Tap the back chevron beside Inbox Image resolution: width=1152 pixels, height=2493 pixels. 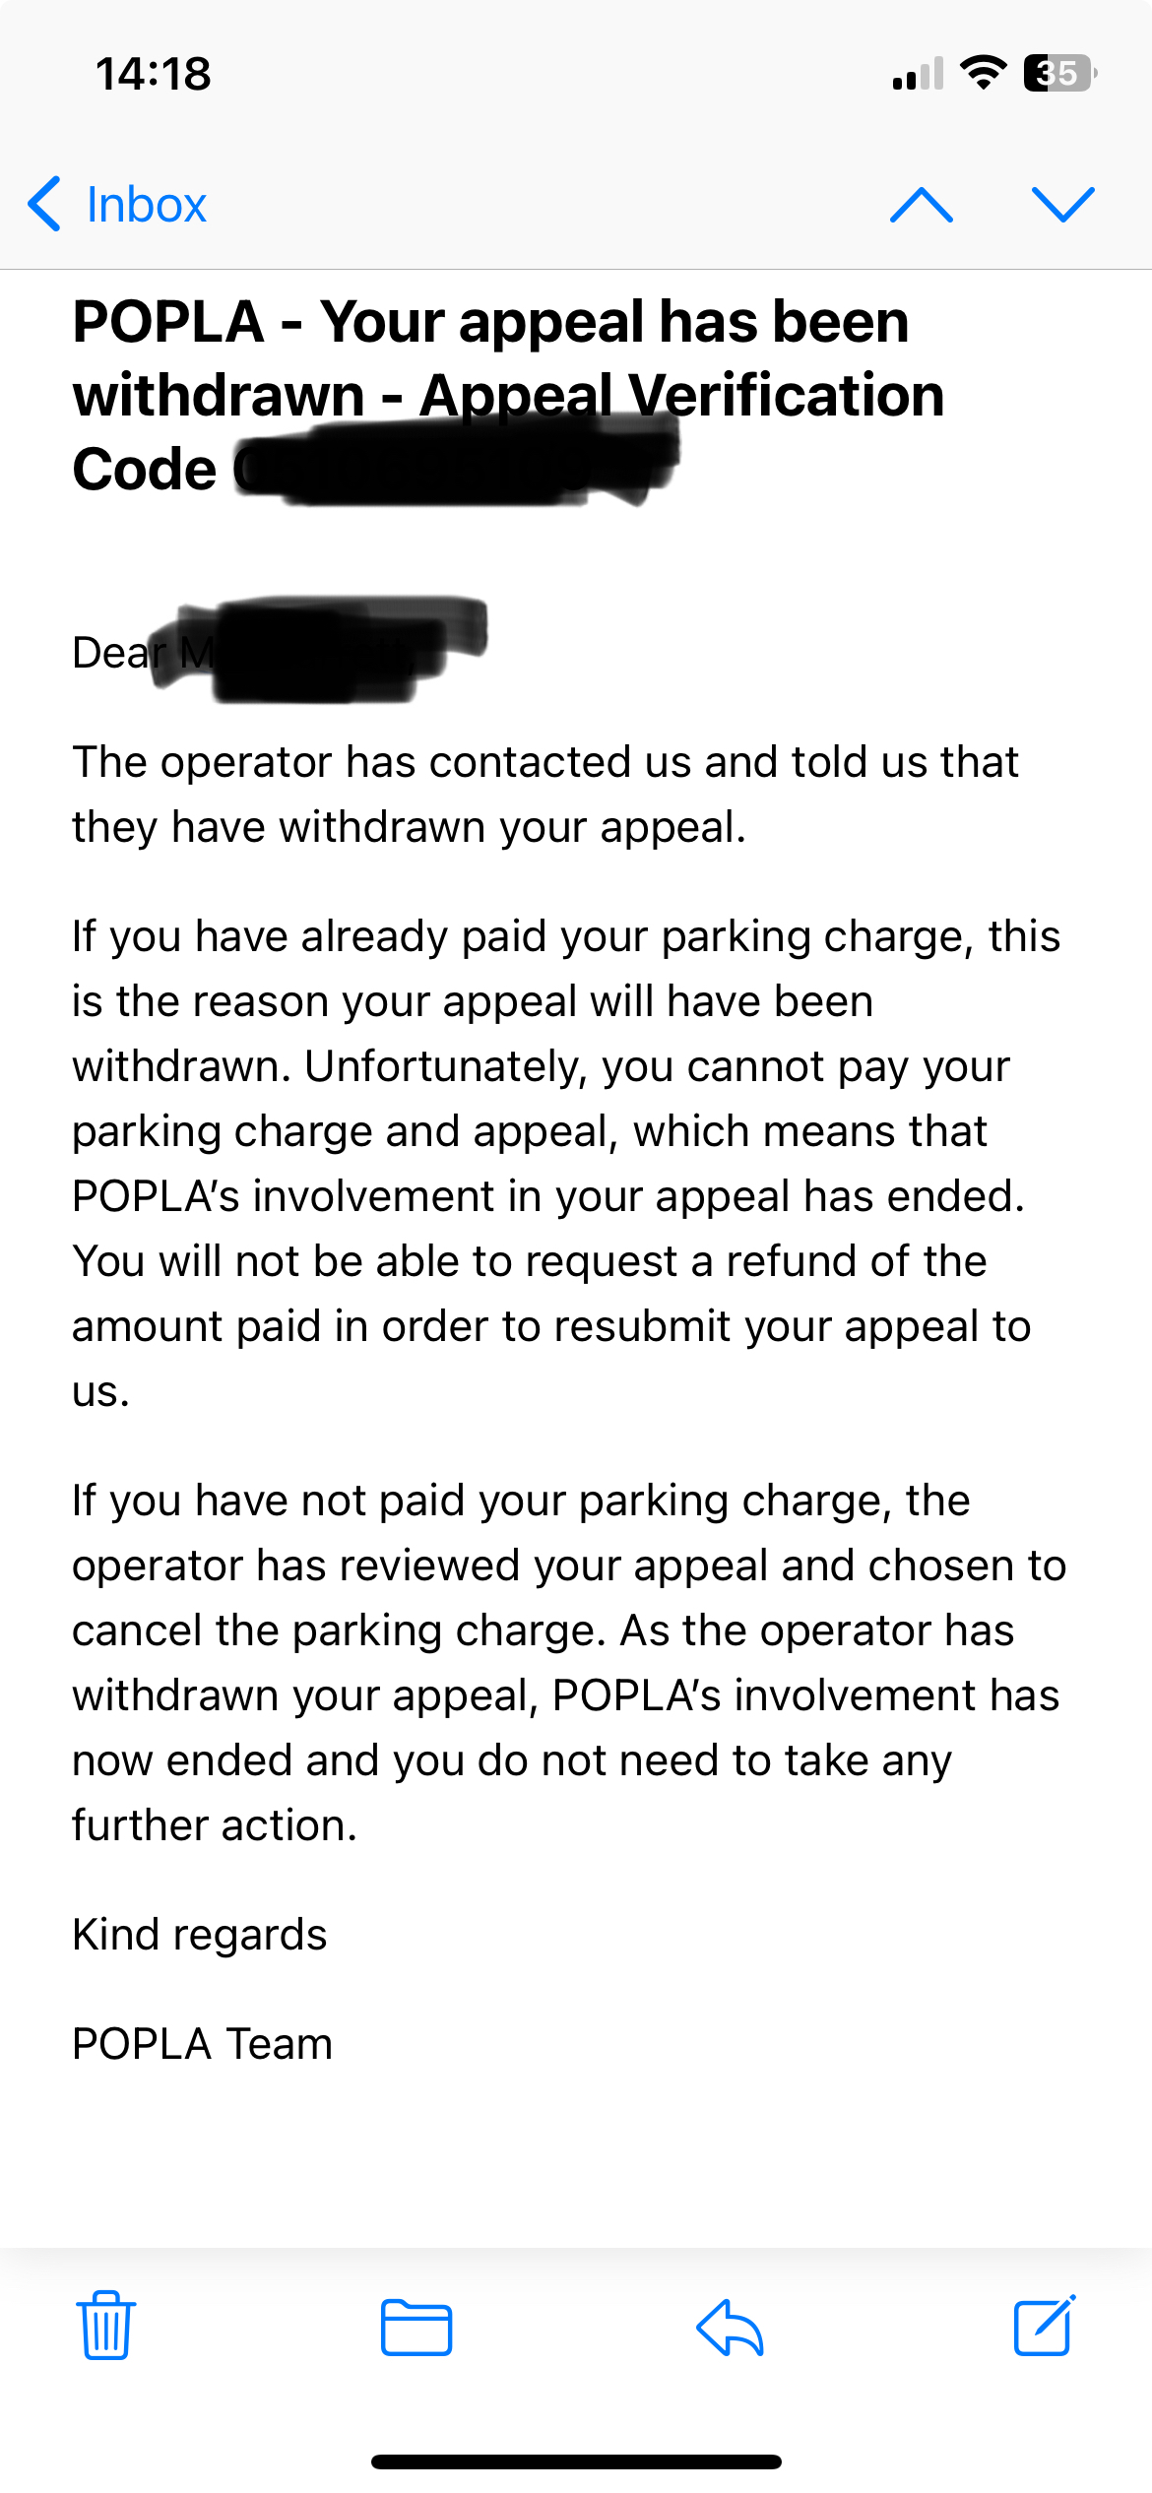45,205
